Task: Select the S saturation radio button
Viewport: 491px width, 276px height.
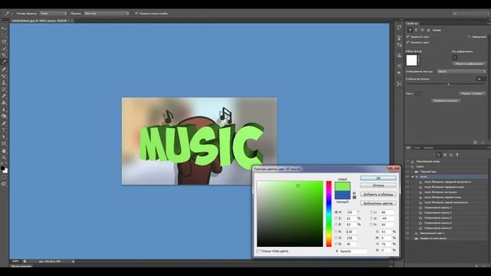Action: [x=336, y=218]
